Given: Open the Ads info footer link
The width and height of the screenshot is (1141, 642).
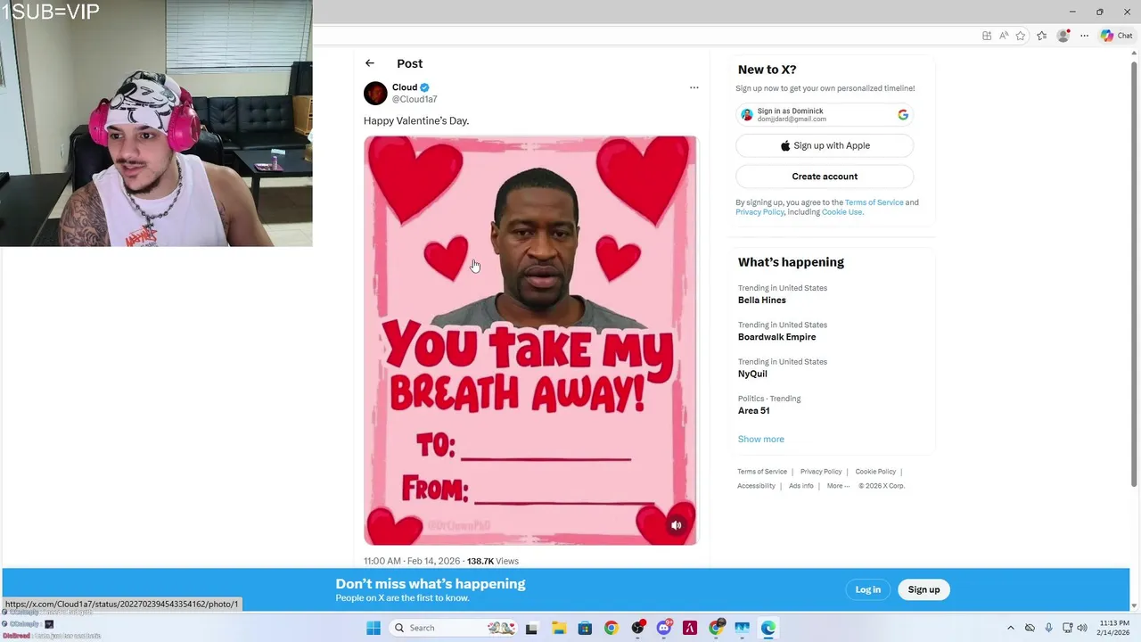Looking at the screenshot, I should (800, 486).
